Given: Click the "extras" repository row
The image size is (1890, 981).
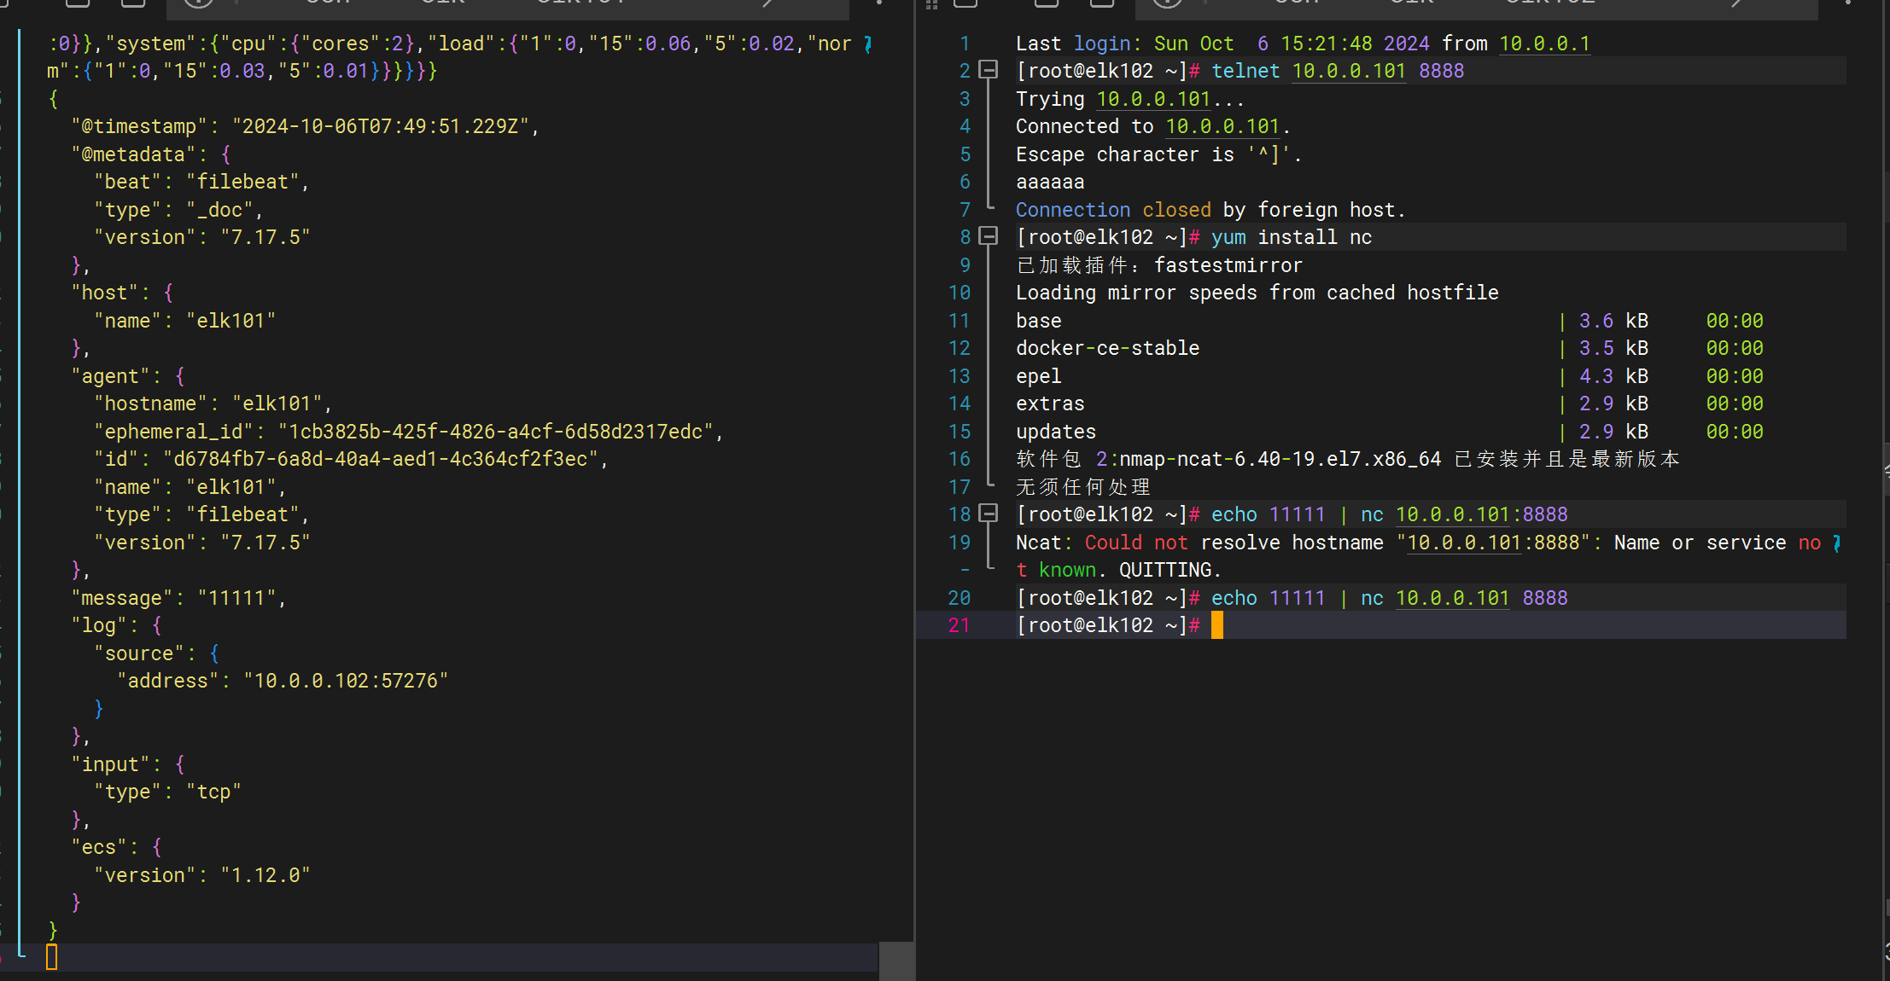Looking at the screenshot, I should 1389,403.
